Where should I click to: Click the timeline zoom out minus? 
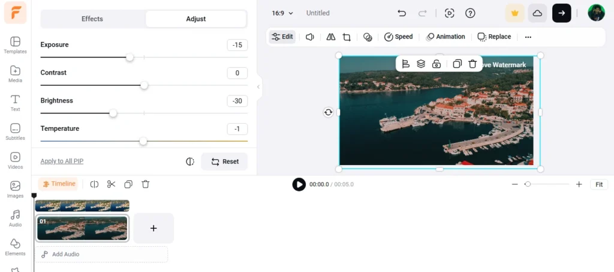[x=515, y=184]
